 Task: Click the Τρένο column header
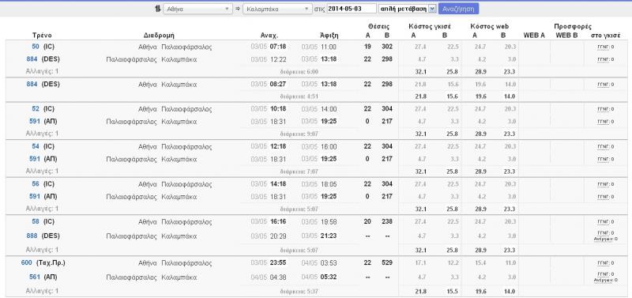pos(42,36)
